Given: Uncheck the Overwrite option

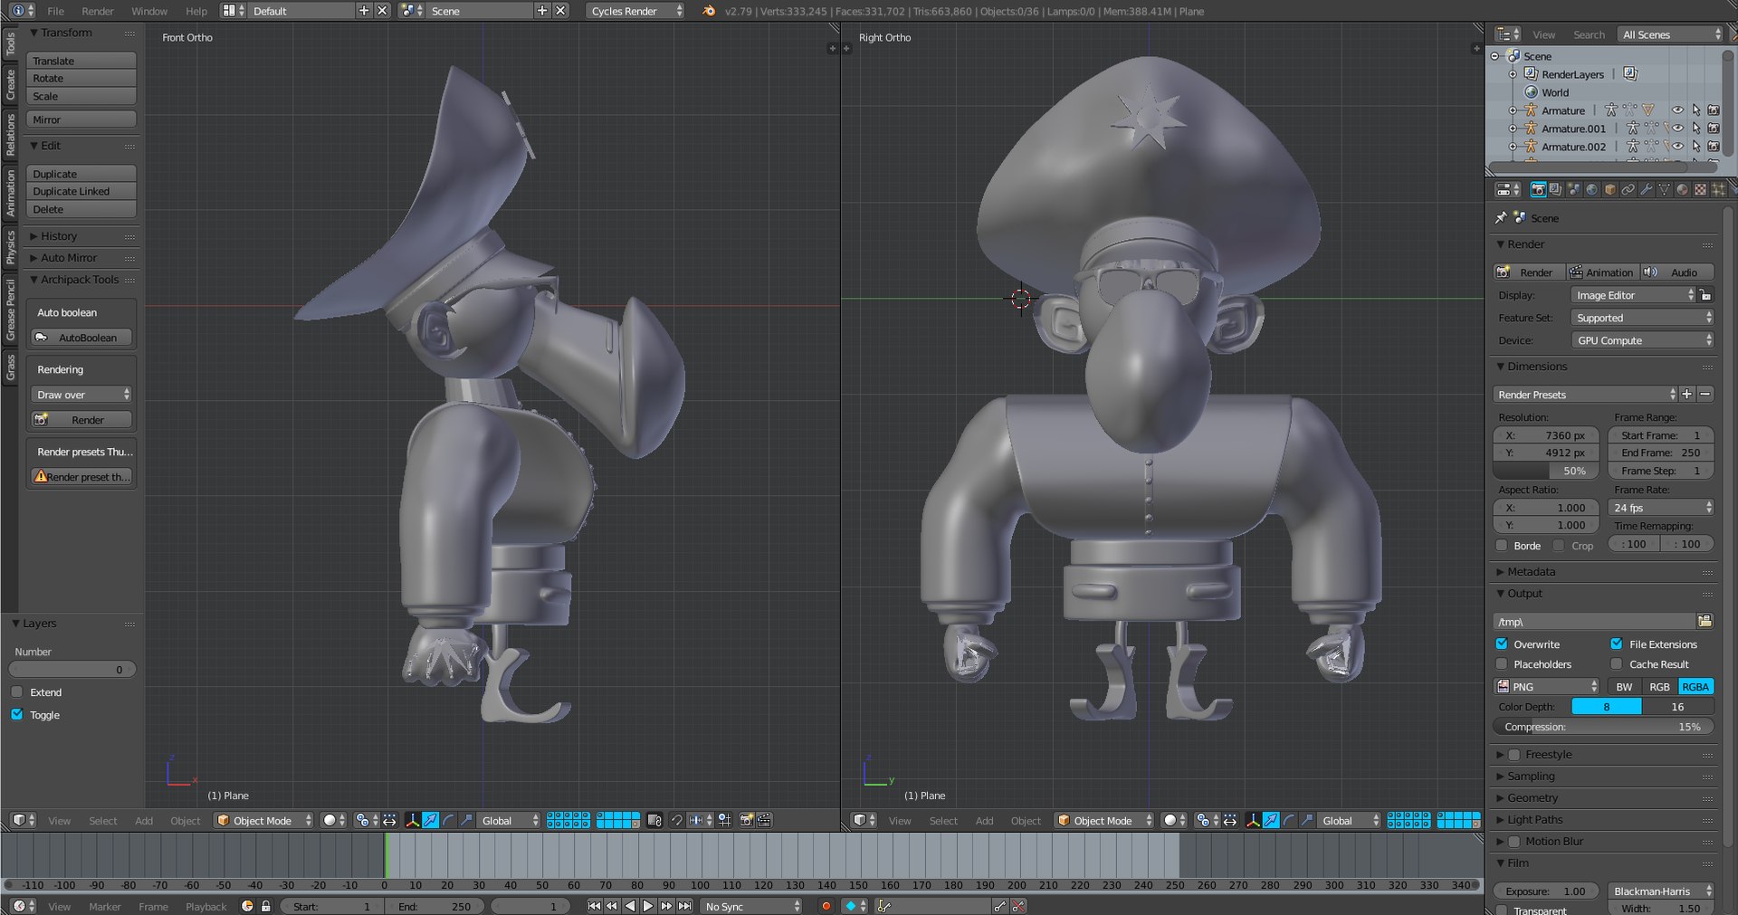Looking at the screenshot, I should pos(1502,643).
